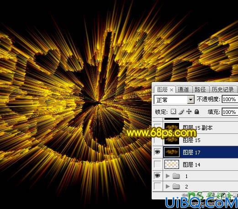This screenshot has width=238, height=209.
Task: Select the 图层 17 thumbnail
Action: (171, 152)
